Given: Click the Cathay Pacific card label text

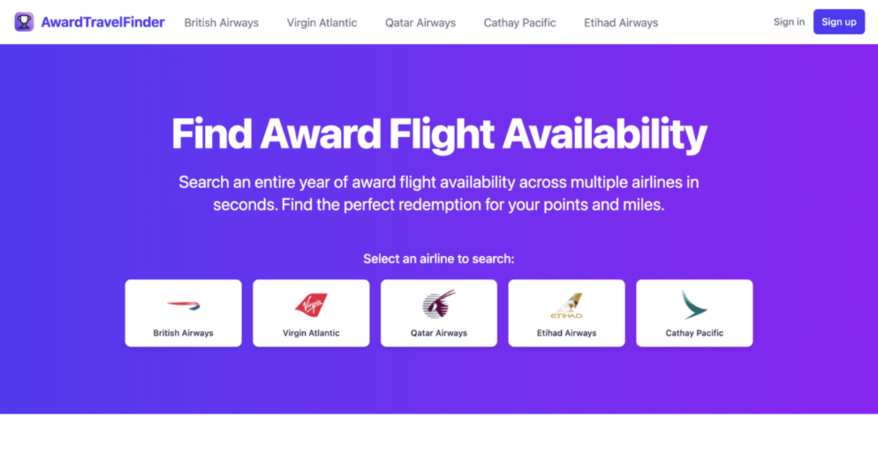Looking at the screenshot, I should click(x=694, y=333).
